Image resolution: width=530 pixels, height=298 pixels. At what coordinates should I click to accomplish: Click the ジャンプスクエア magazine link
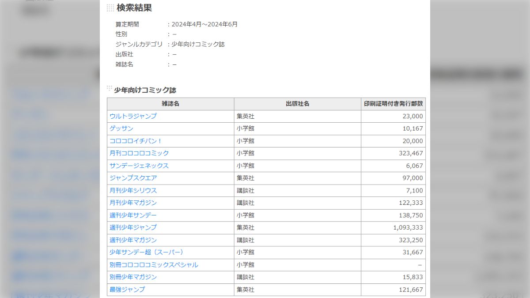click(x=133, y=178)
